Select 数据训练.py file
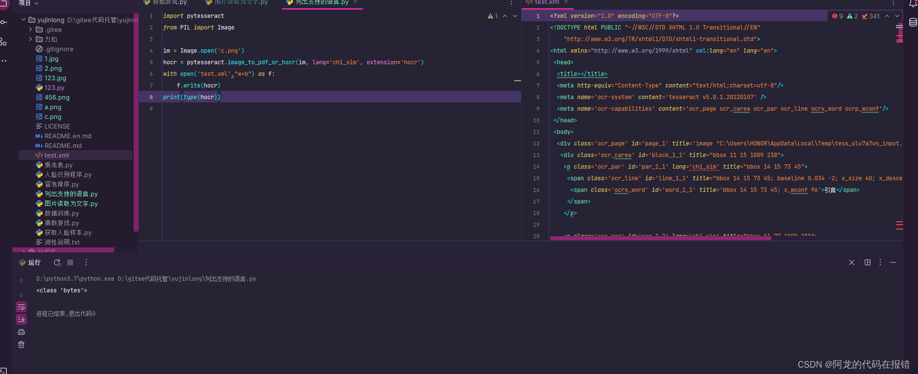Screen dimensions: 918x374 coord(58,213)
